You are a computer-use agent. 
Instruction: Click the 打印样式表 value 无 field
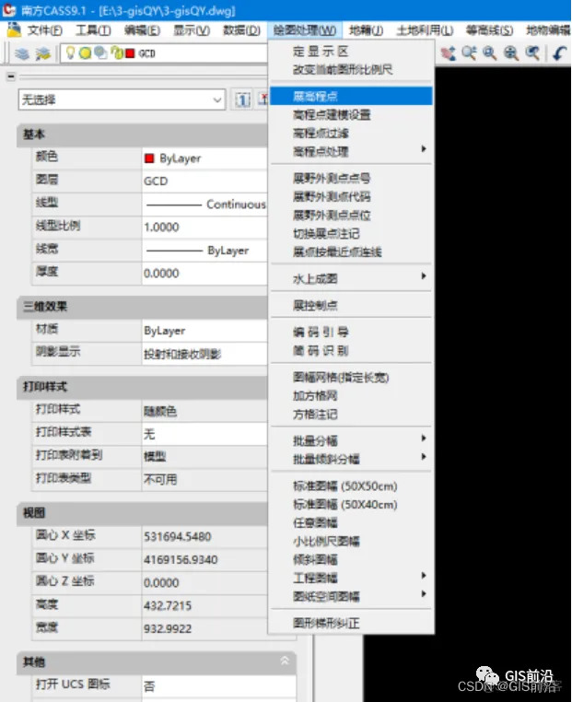coord(205,434)
